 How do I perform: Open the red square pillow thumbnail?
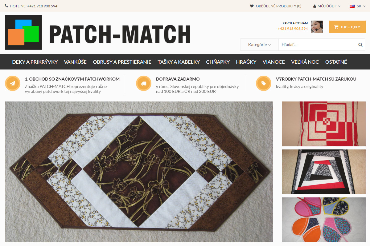click(x=324, y=124)
